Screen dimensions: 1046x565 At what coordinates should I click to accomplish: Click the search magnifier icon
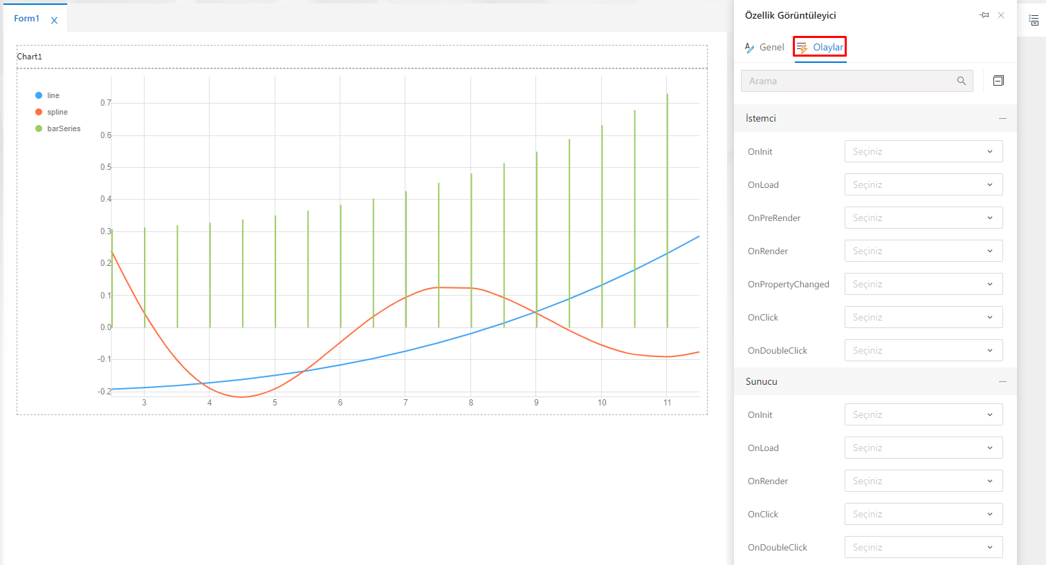(961, 81)
